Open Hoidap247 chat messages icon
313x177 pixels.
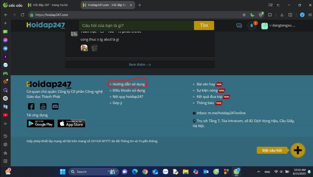[239, 26]
